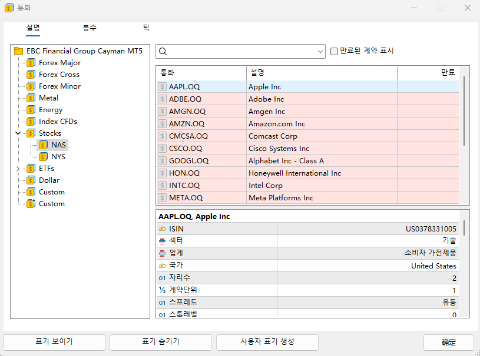
Task: Click the dollar icon beside HON.OQ
Action: click(162, 173)
